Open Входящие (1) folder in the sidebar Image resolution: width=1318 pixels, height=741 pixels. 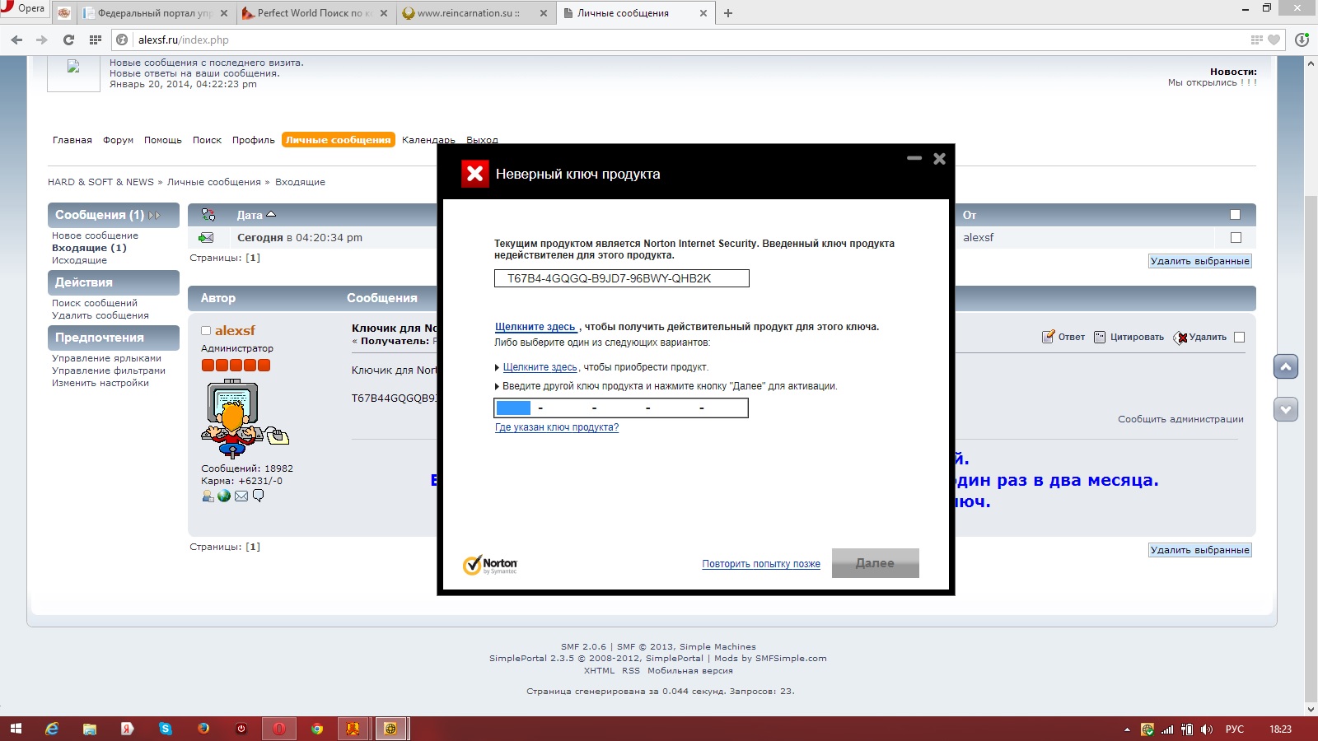tap(89, 248)
